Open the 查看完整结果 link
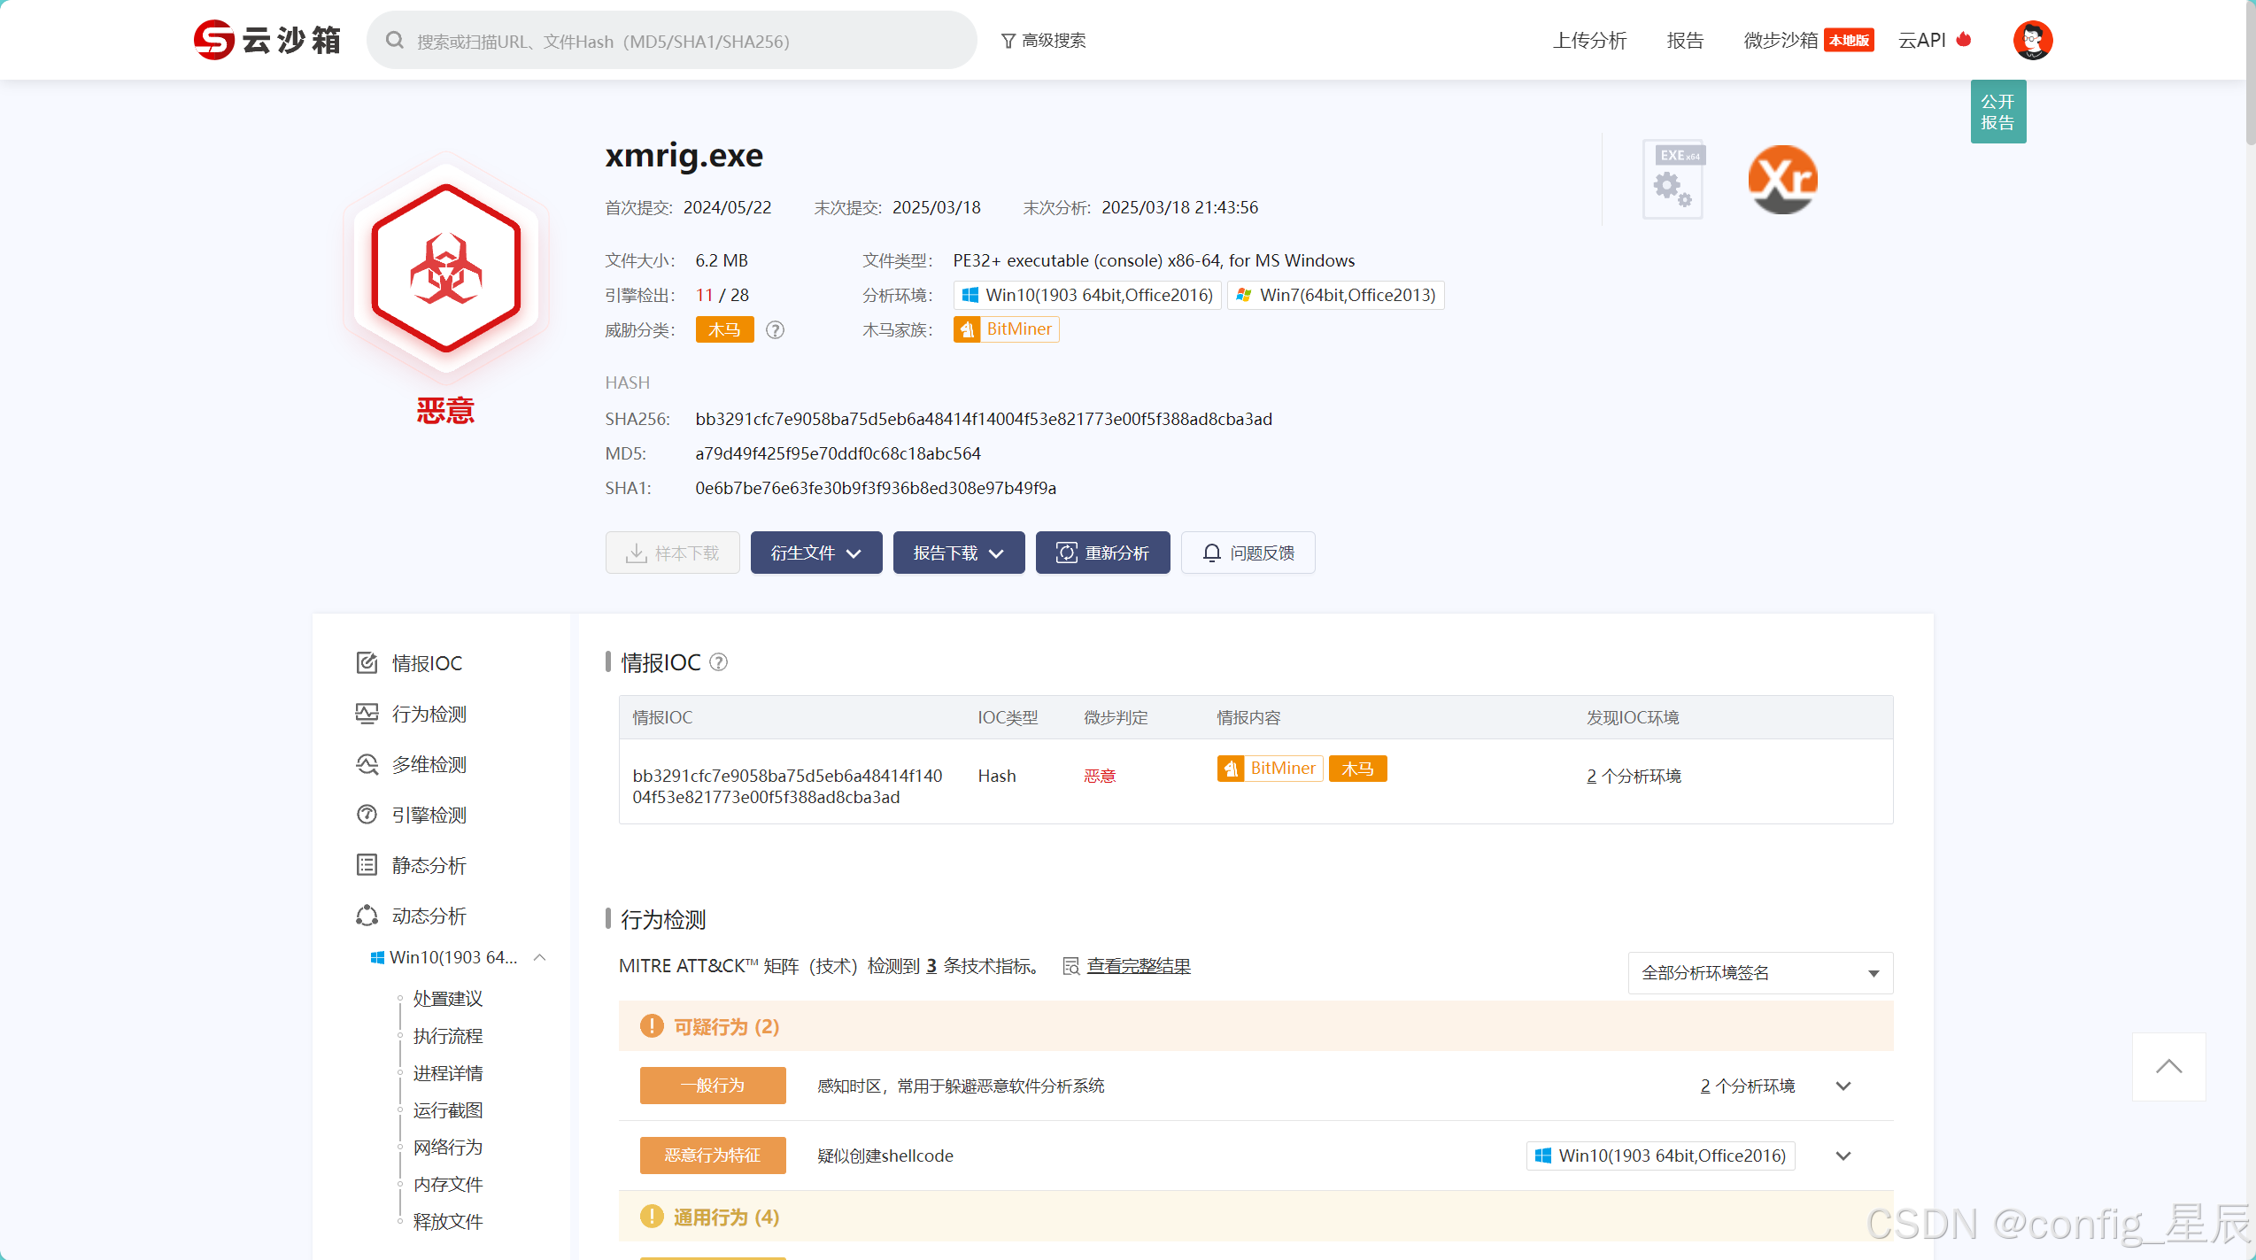Image resolution: width=2256 pixels, height=1260 pixels. [x=1138, y=966]
